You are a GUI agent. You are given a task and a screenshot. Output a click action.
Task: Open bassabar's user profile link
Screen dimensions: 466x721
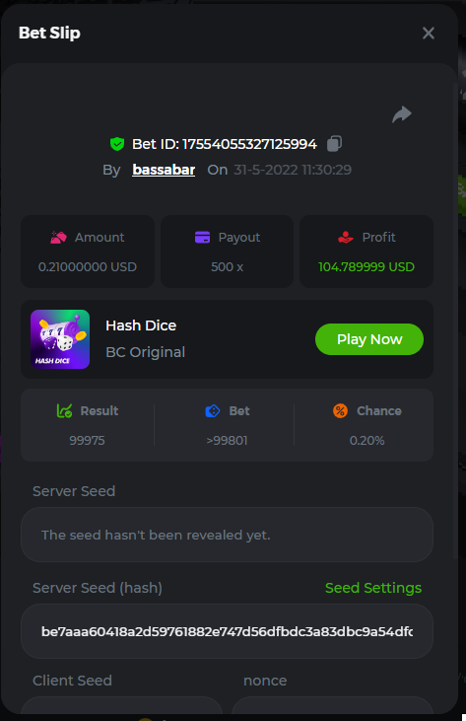click(x=164, y=170)
